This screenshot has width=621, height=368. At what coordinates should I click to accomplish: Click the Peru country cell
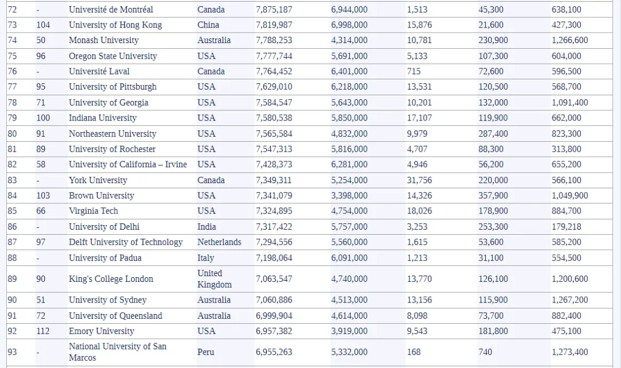pyautogui.click(x=206, y=352)
